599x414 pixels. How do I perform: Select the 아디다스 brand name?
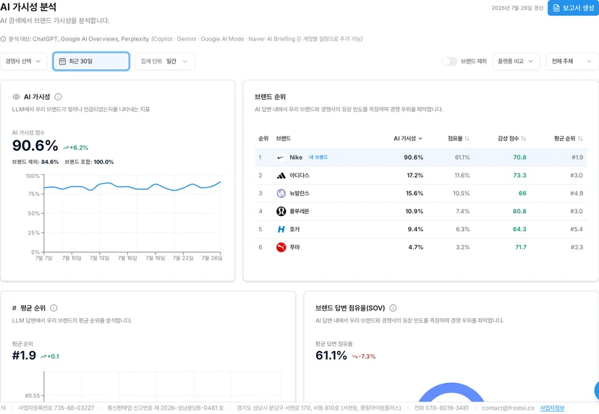pyautogui.click(x=299, y=176)
